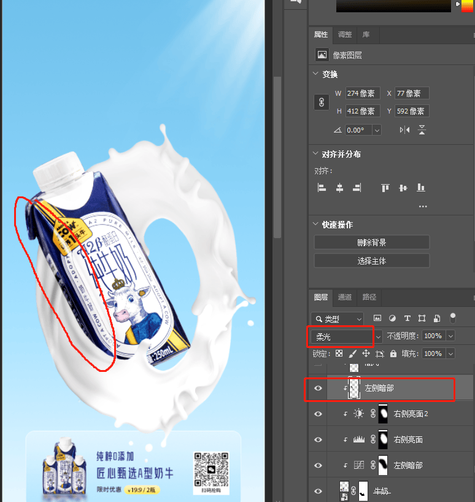Screen dimensions: 475x502
Task: Switch to the 通道 tab
Action: click(345, 297)
